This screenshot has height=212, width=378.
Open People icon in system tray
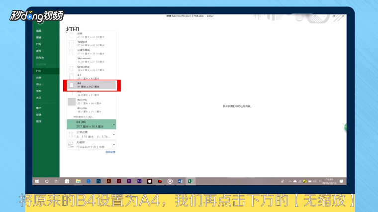283,181
